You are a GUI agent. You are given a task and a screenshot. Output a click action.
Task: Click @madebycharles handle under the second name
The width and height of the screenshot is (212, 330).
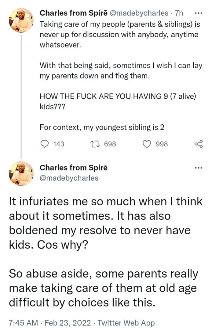(x=69, y=178)
